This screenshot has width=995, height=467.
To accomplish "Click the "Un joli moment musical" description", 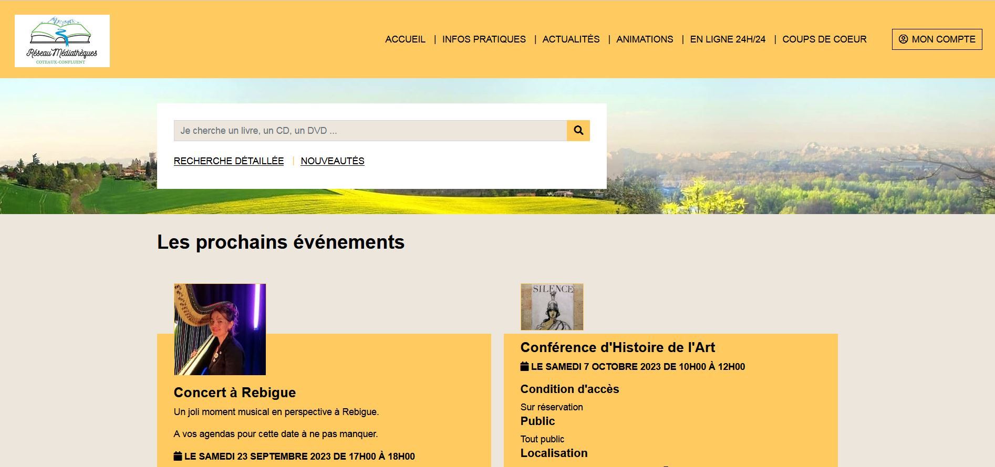I will pyautogui.click(x=276, y=412).
